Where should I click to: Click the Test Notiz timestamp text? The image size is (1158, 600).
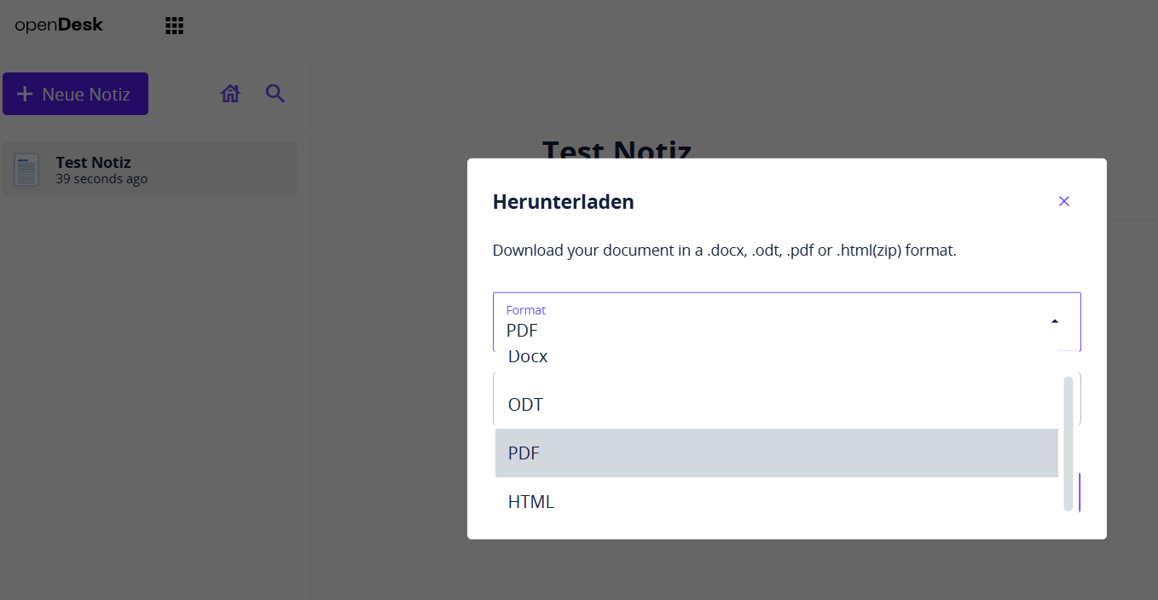coord(102,178)
